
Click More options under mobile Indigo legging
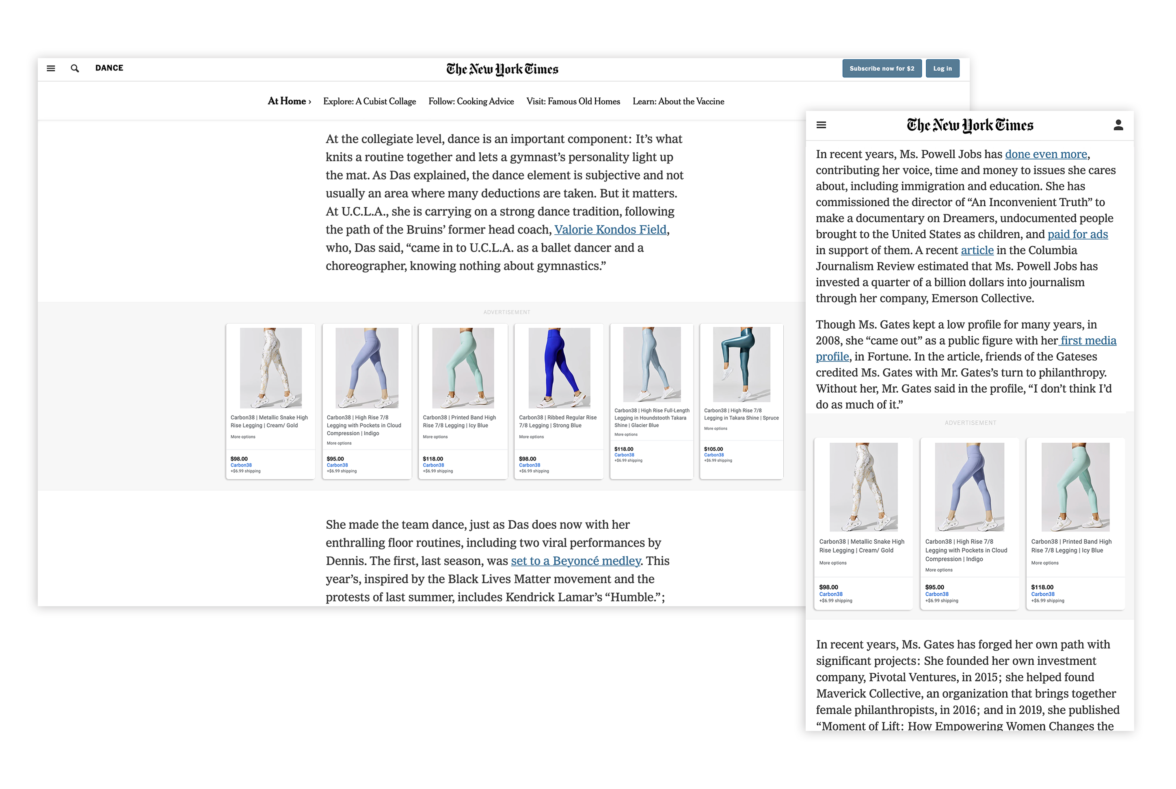(938, 570)
